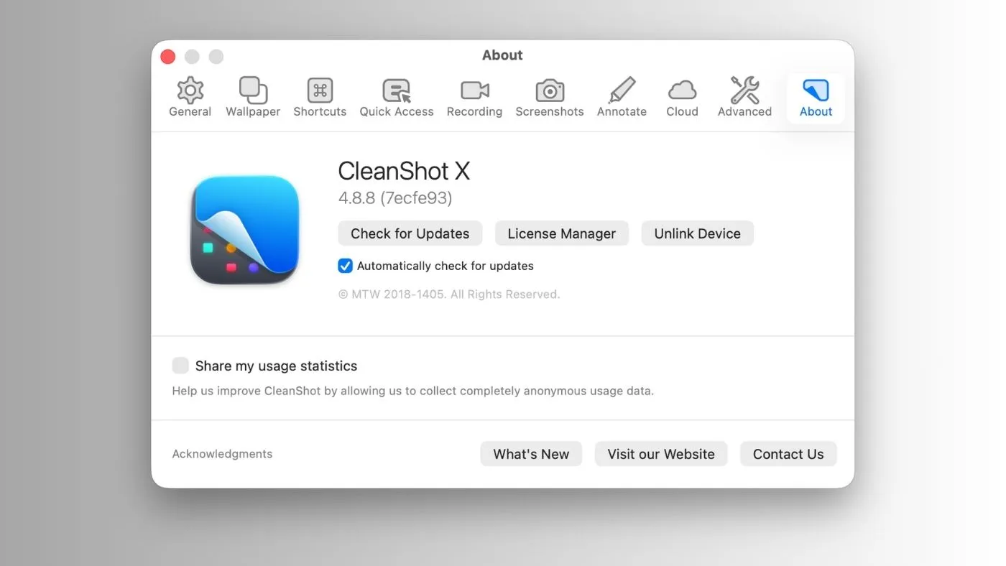Click the anonymous usage data description
Image resolution: width=1006 pixels, height=566 pixels.
[412, 391]
